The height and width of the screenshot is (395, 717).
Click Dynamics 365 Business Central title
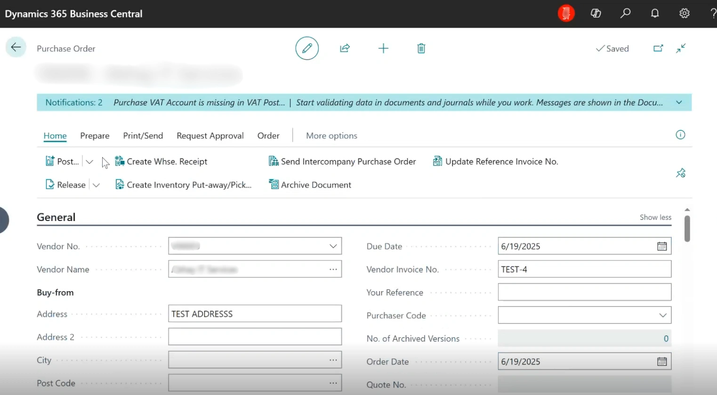pos(73,14)
